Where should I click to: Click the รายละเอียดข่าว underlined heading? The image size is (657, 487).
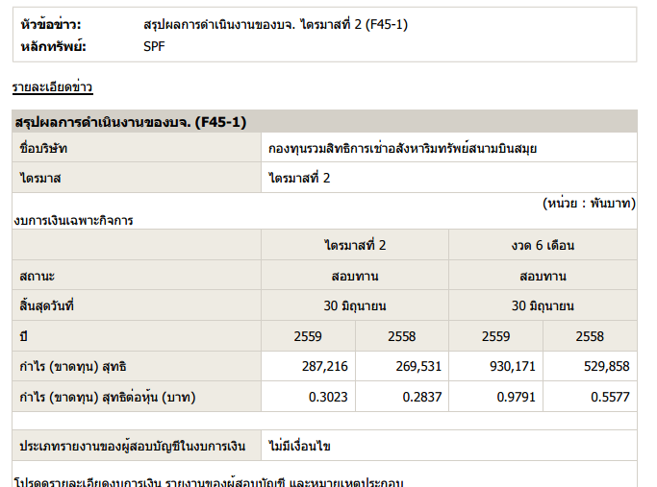pyautogui.click(x=52, y=87)
